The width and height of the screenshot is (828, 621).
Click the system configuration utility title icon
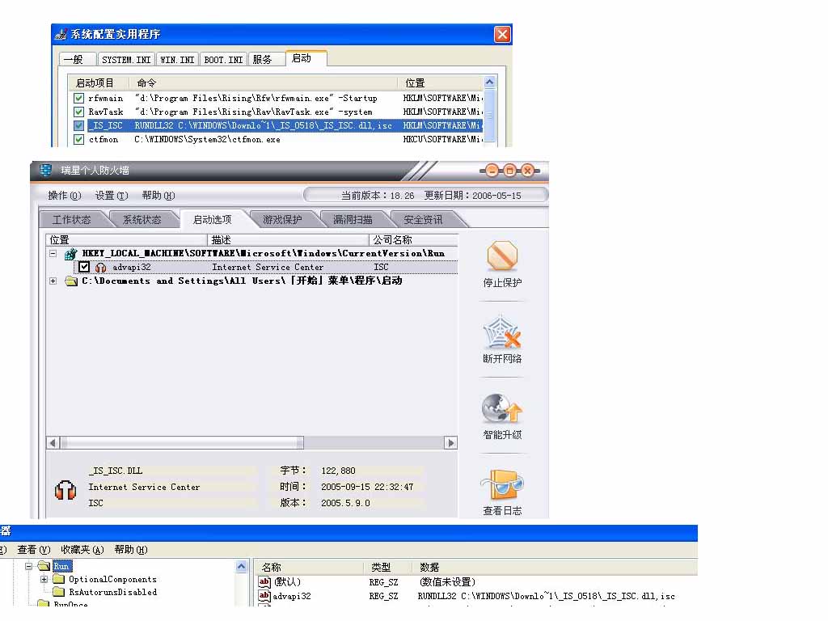61,35
